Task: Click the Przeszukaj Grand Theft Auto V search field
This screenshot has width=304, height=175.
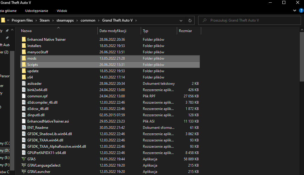Action: click(x=249, y=20)
